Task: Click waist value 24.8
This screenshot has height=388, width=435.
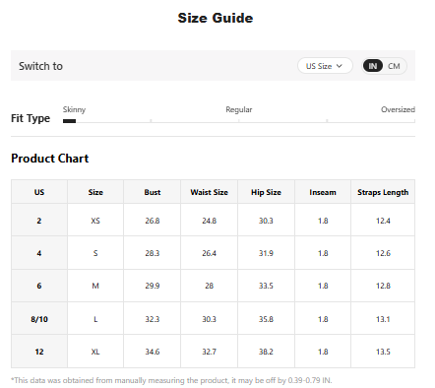Action: pos(210,221)
